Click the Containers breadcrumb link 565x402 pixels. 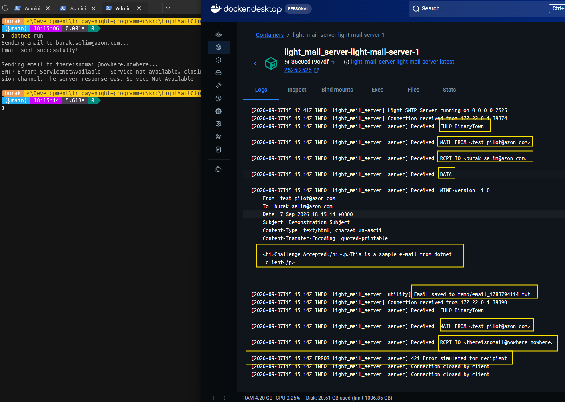(x=270, y=35)
